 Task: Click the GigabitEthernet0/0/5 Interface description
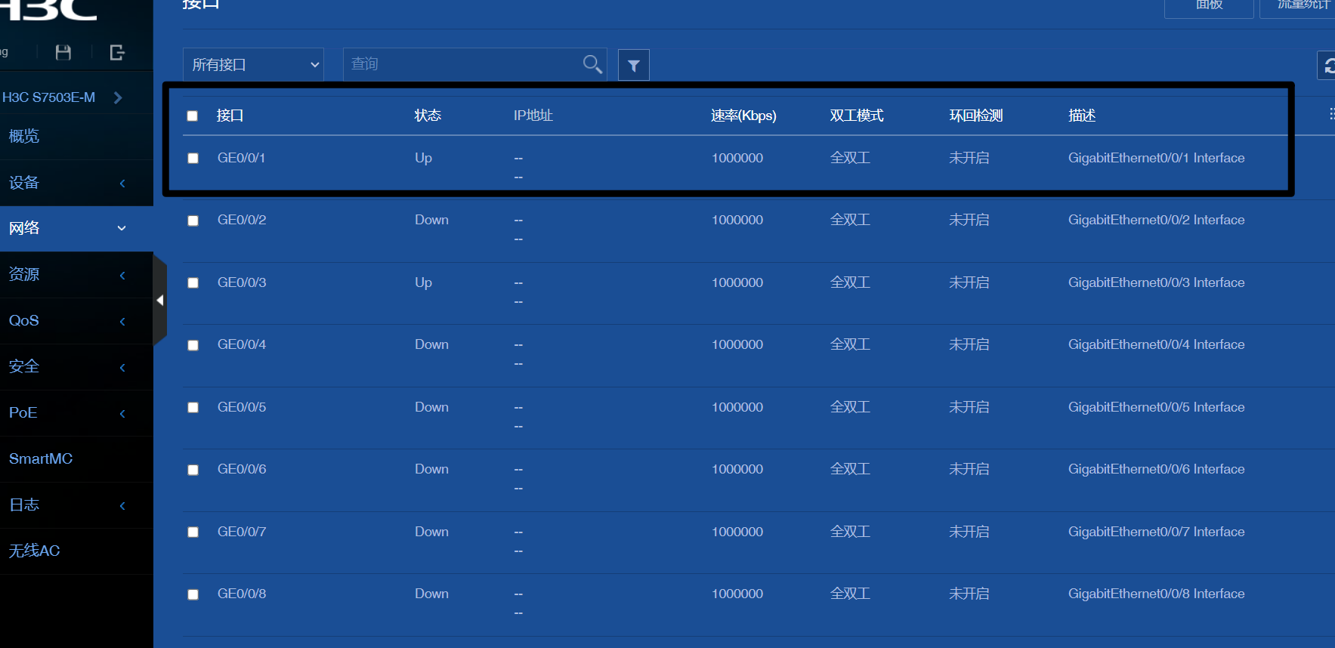pyautogui.click(x=1156, y=407)
